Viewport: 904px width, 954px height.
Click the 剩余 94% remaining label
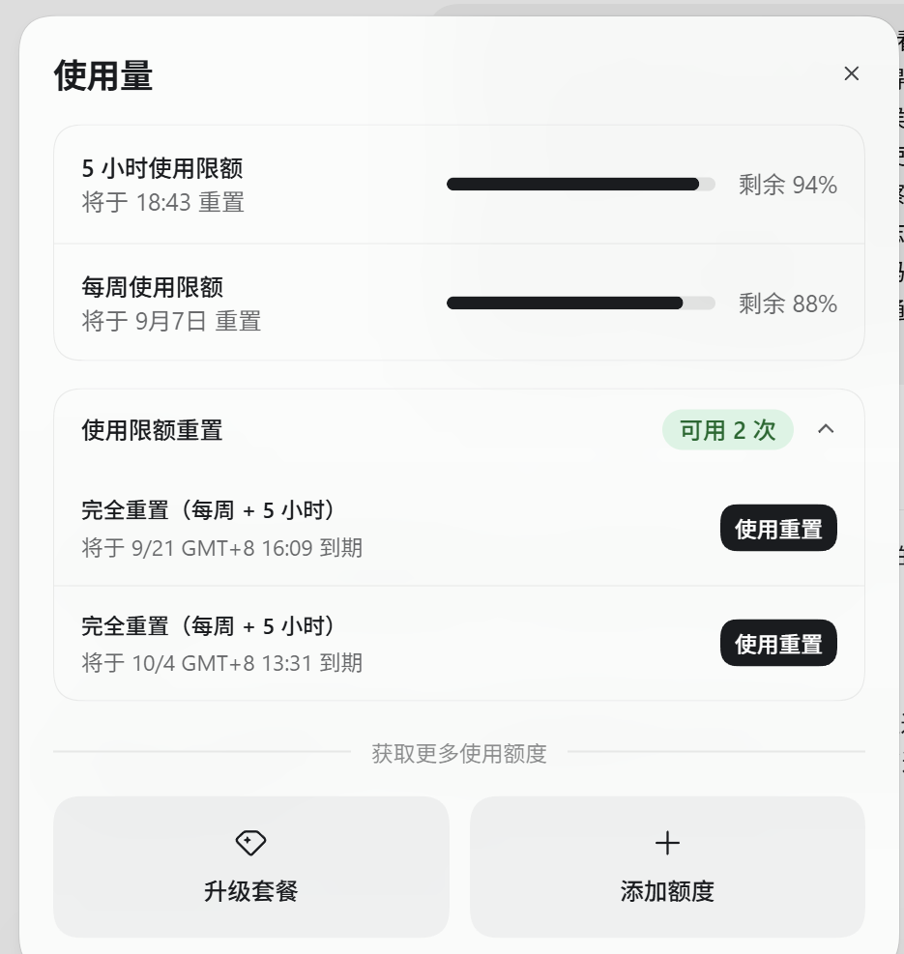tap(788, 185)
